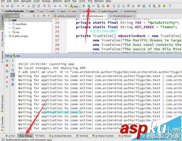Viewport: 182px width, 141px height.
Task: Open the Analyze menu
Action: [x=46, y=1]
